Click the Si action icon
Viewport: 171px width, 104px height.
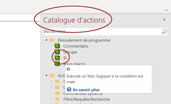[x=57, y=57]
